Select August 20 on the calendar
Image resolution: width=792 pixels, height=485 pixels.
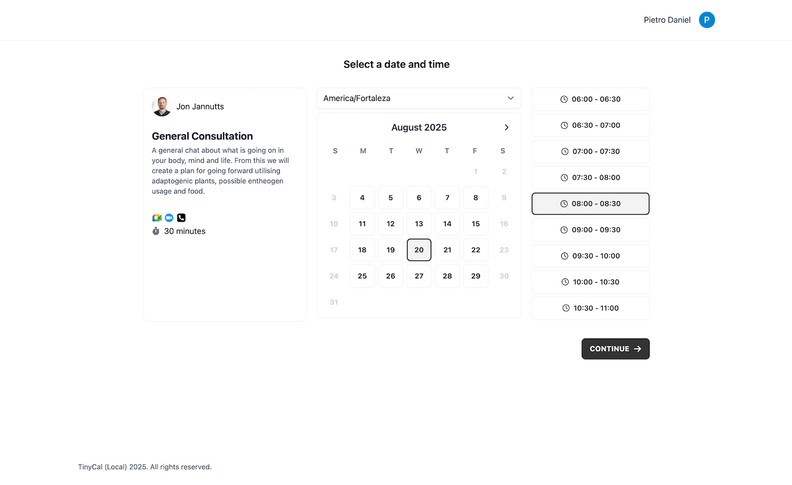point(419,250)
